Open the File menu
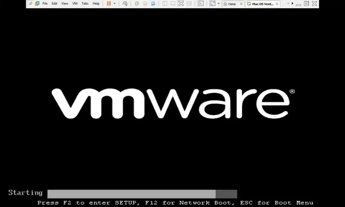This screenshot has height=207, width=345. (45, 4)
